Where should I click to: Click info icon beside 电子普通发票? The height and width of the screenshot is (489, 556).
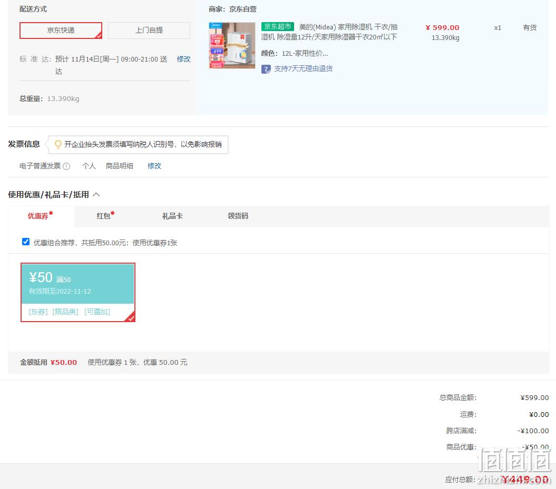coord(66,166)
